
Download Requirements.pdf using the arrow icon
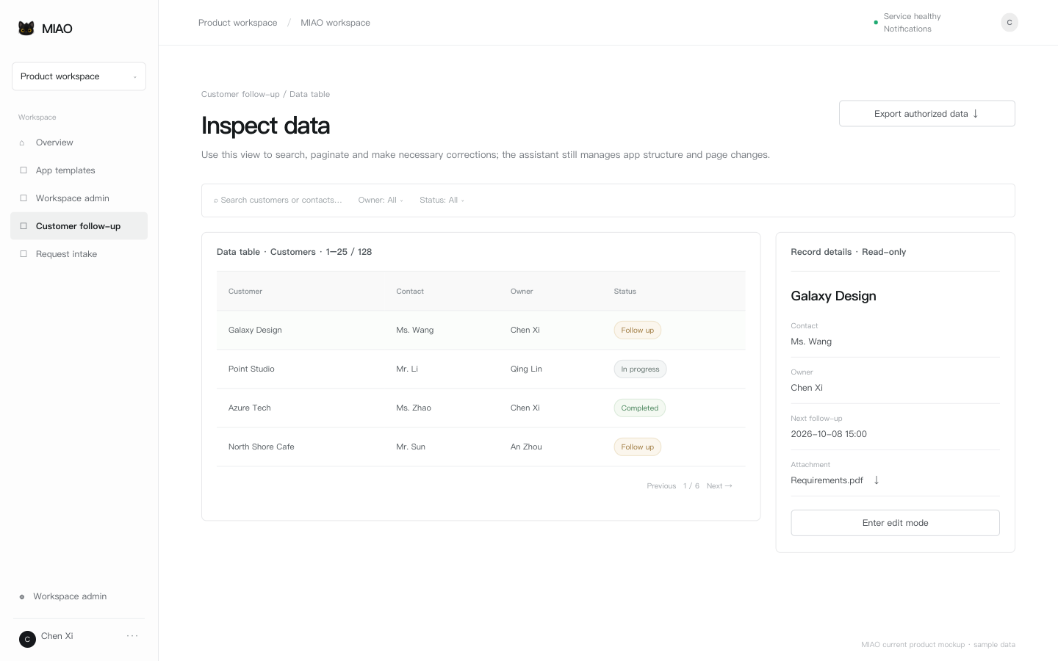(x=877, y=480)
